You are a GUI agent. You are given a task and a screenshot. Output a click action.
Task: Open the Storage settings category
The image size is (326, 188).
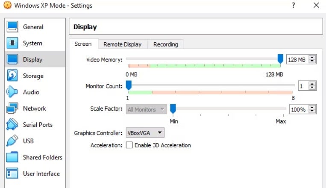click(35, 76)
